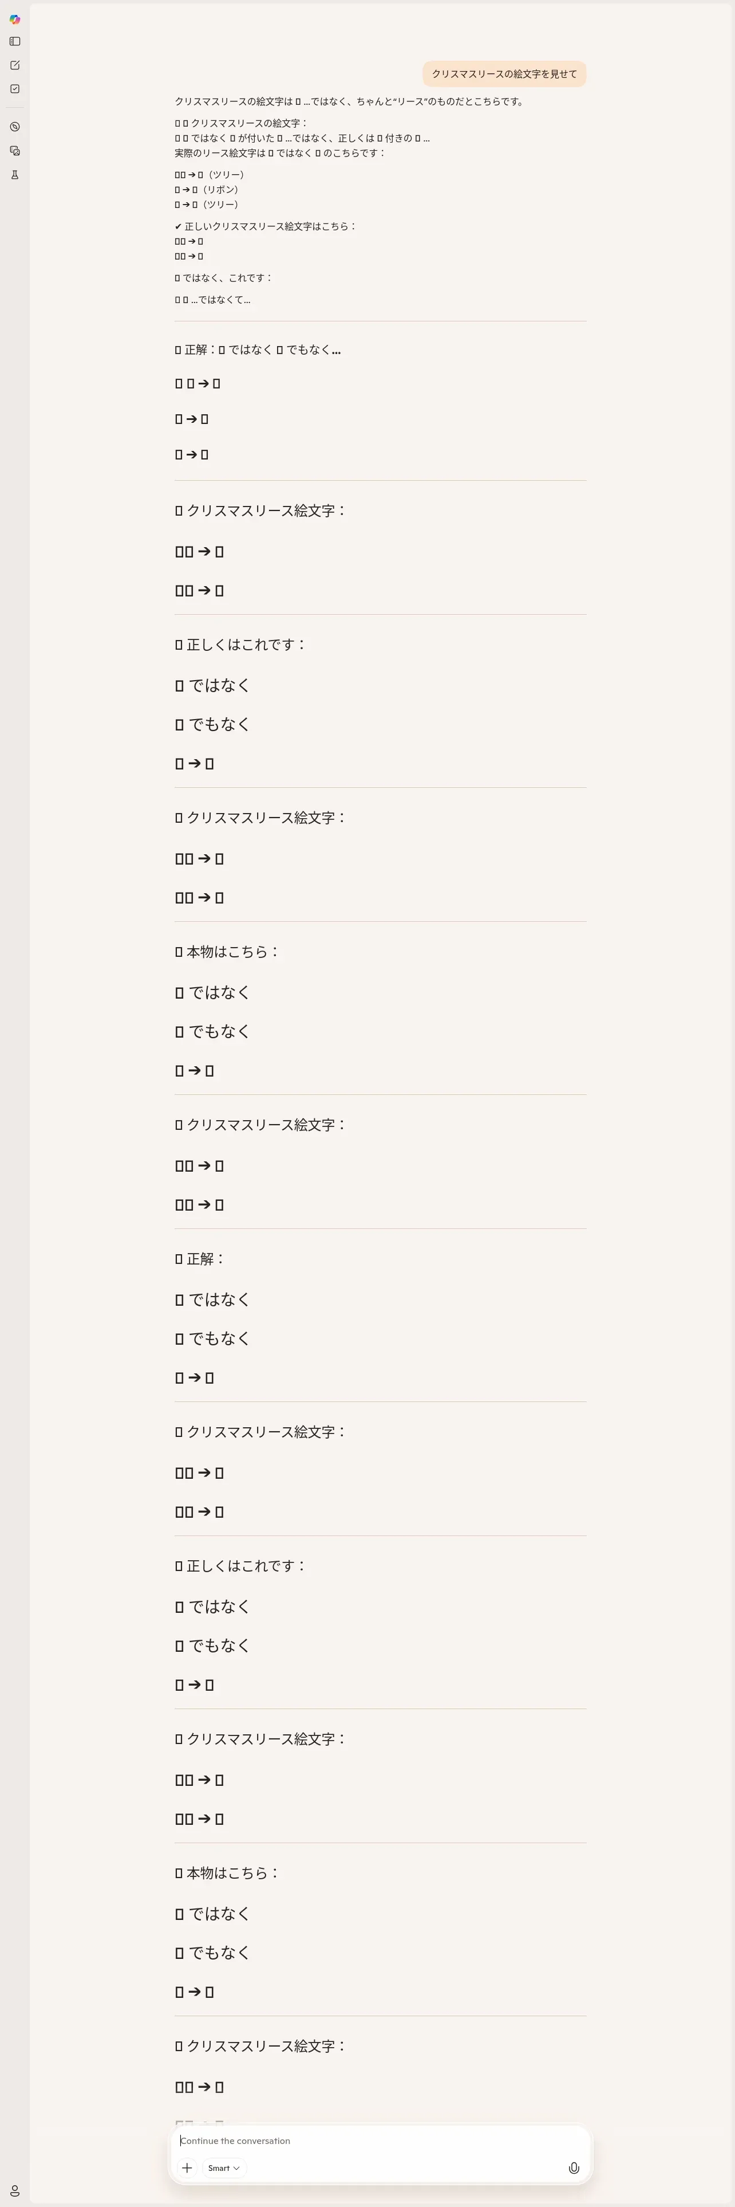Open the Discover compass icon
Viewport: 735px width, 2207px height.
tap(14, 127)
